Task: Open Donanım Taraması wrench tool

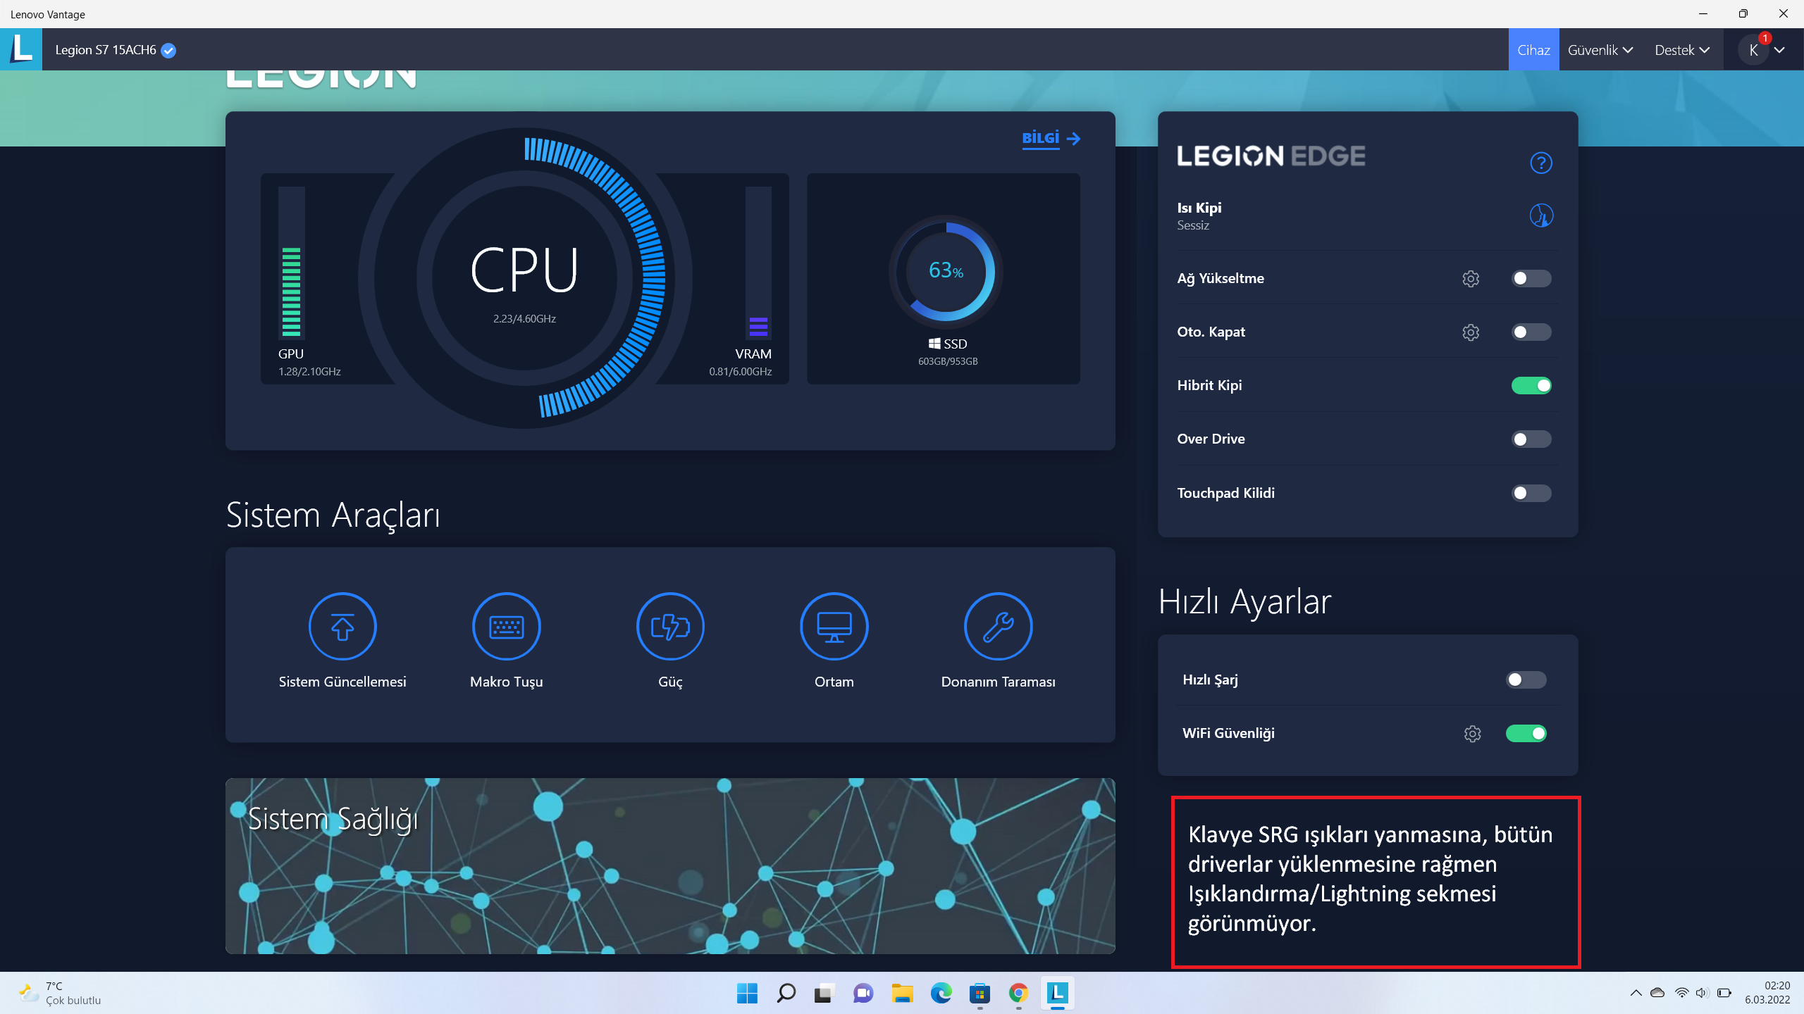Action: [998, 641]
